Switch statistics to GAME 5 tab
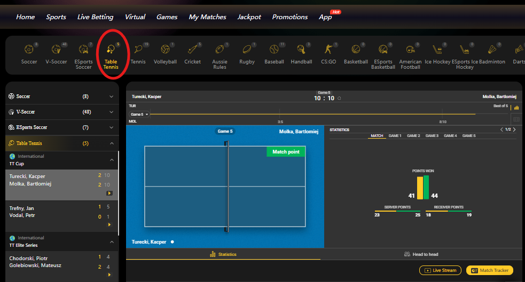The image size is (525, 282). click(468, 136)
